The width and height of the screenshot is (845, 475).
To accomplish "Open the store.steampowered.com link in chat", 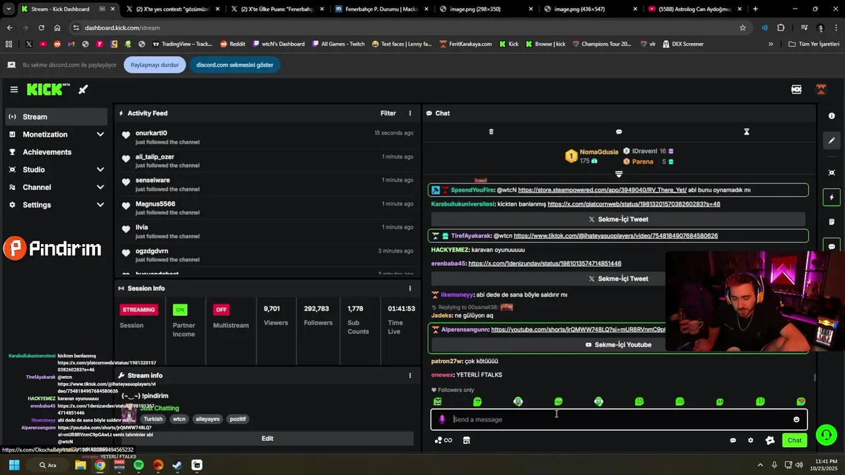I will [x=602, y=190].
